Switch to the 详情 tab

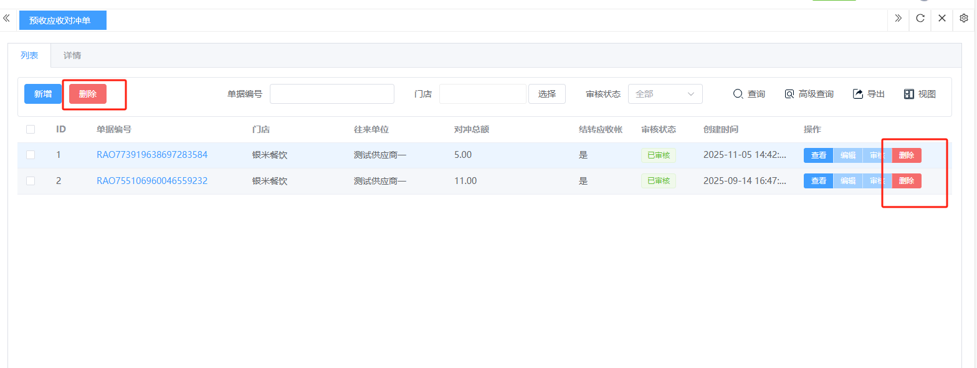72,55
